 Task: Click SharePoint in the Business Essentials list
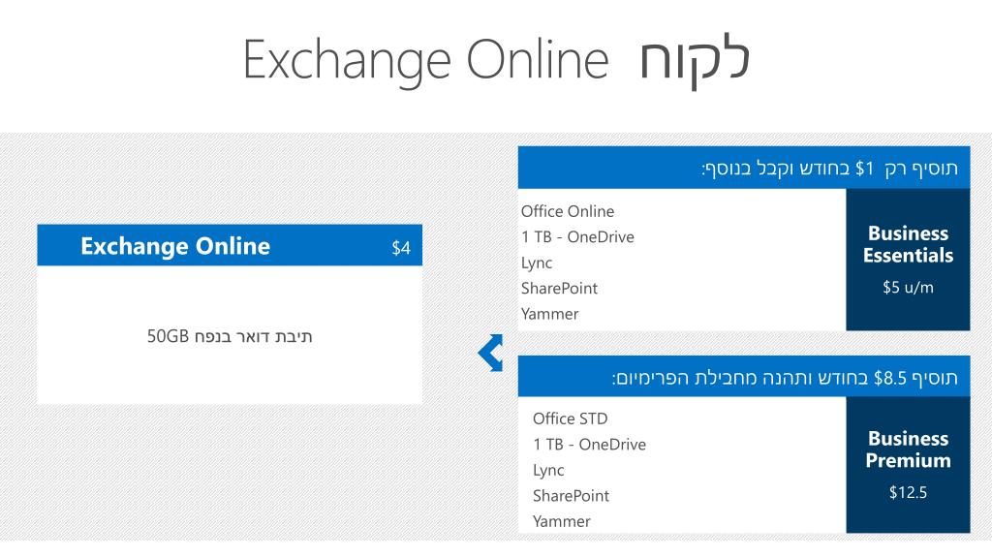point(559,289)
